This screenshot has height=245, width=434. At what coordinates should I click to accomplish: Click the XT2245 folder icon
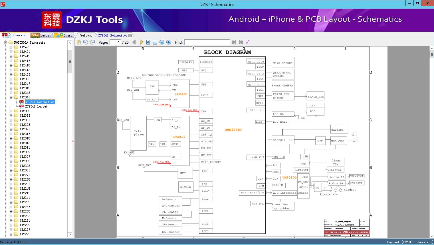pos(16,189)
